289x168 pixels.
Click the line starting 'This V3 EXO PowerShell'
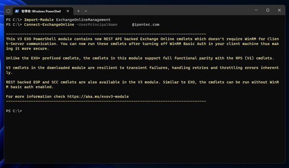pyautogui.click(x=142, y=39)
